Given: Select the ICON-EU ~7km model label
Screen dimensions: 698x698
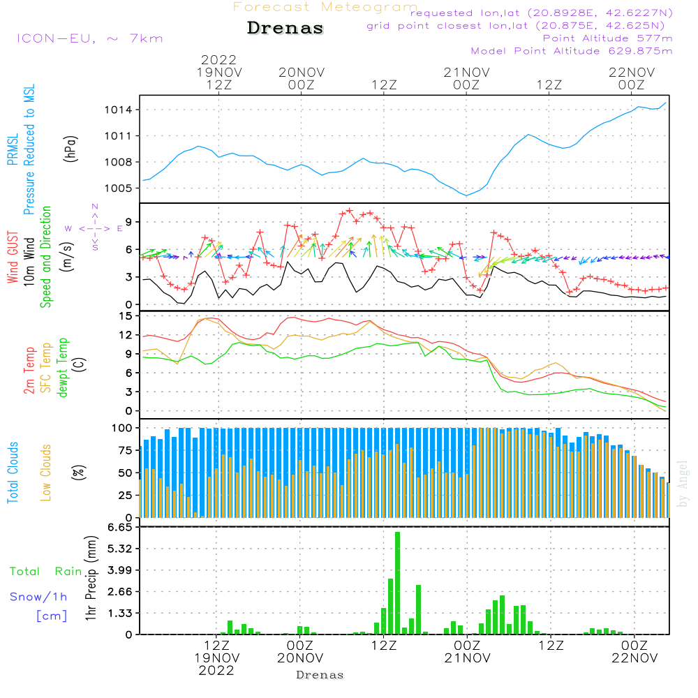Looking at the screenshot, I should (x=89, y=38).
